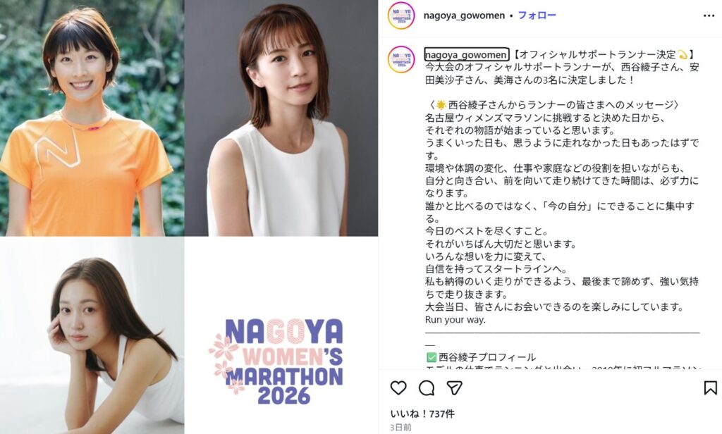Save the post with the bookmark icon
722x434 pixels.
click(711, 387)
